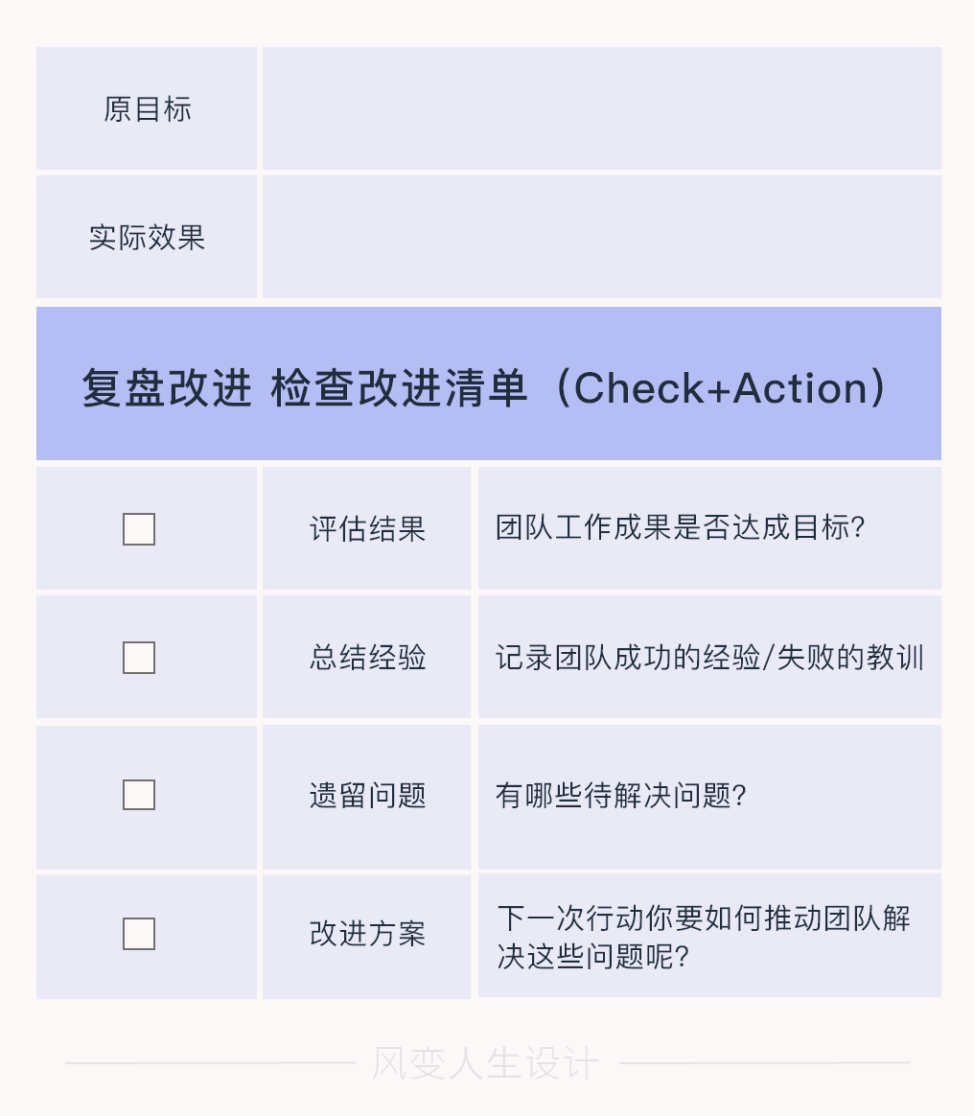This screenshot has height=1116, width=974.
Task: Click the text 团队工作成果是否达成目标?
Action: 680,527
